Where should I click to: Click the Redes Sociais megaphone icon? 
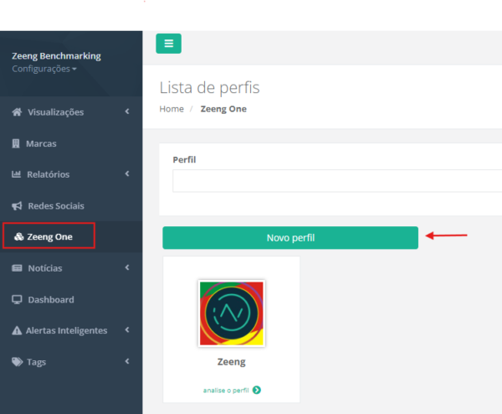pyautogui.click(x=17, y=206)
